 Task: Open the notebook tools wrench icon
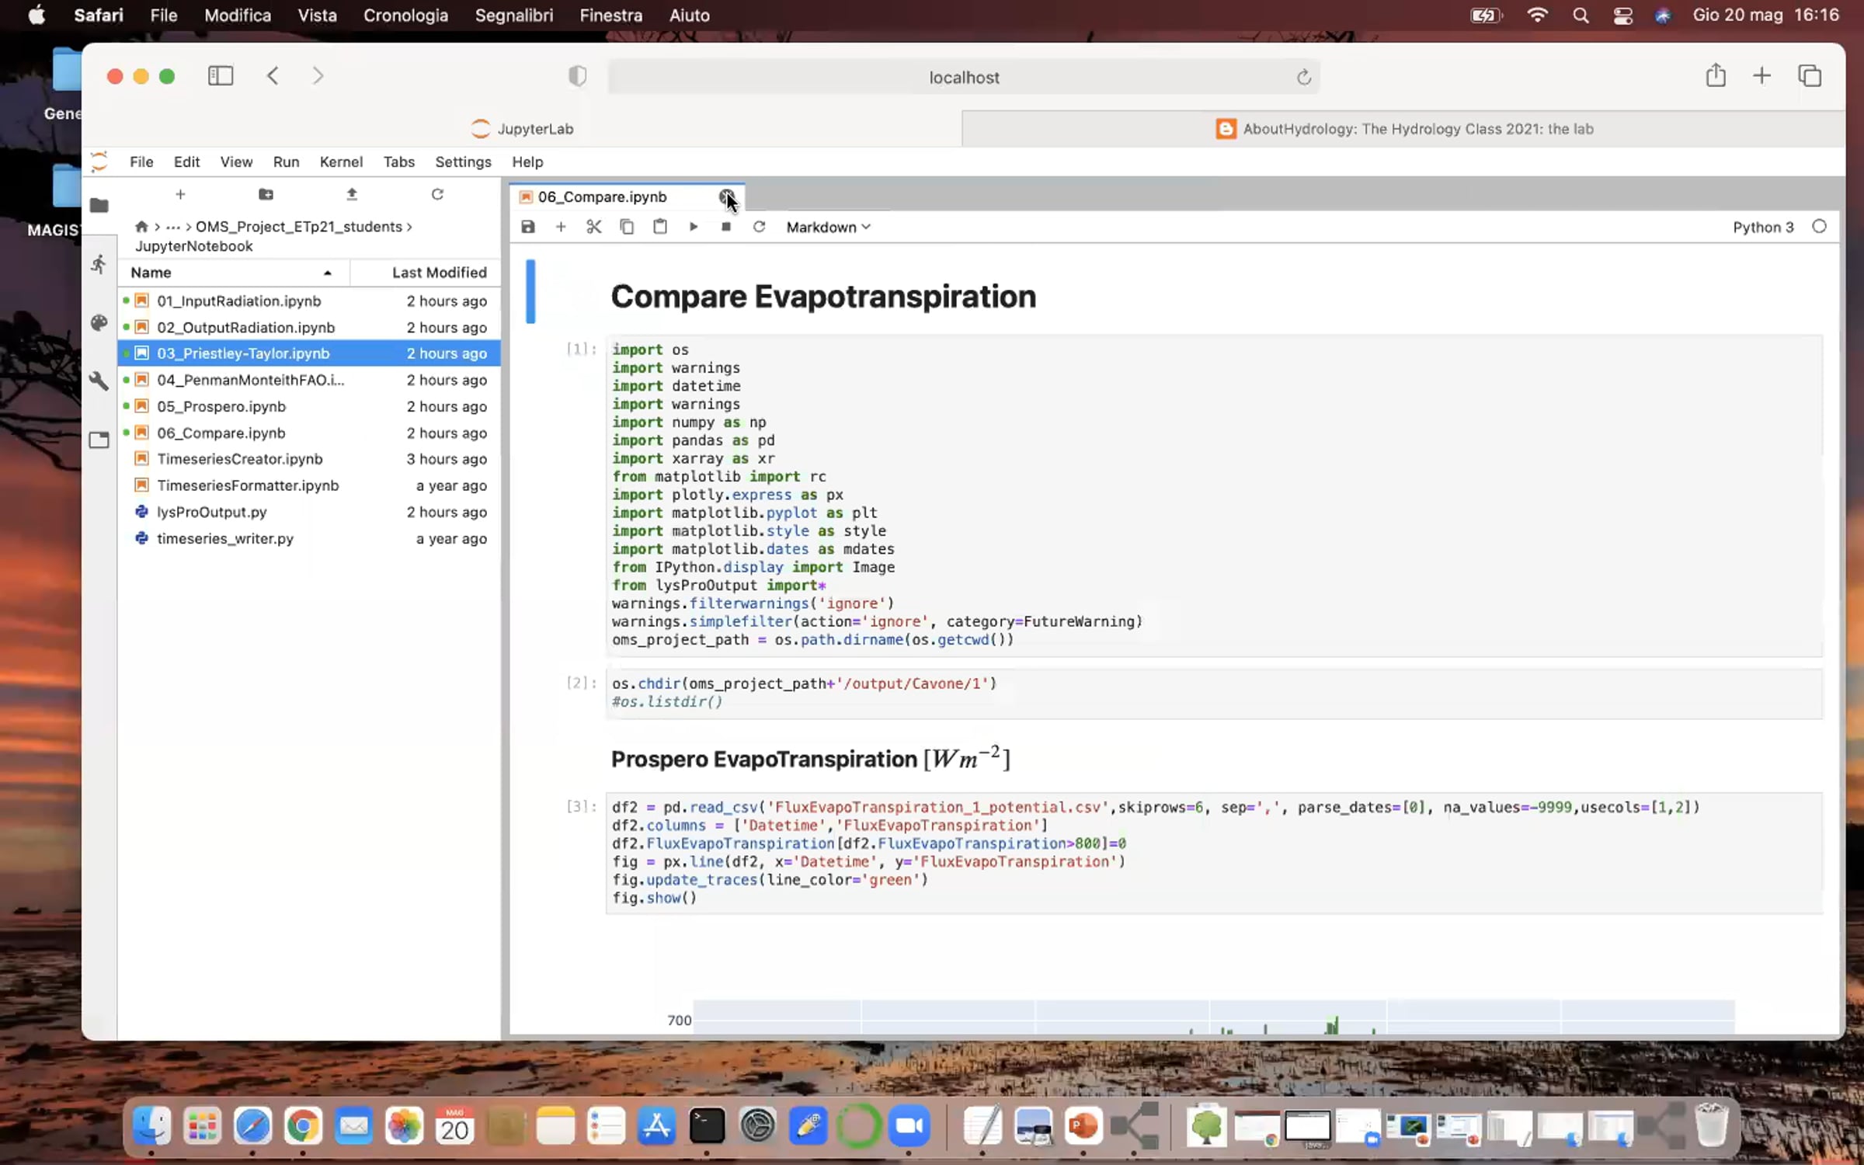99,381
